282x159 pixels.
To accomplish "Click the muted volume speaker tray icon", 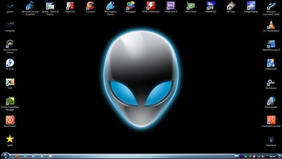I will click(x=263, y=157).
